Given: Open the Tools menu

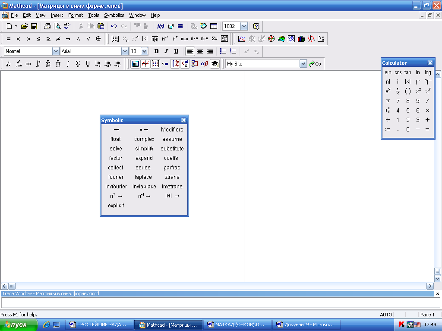Looking at the screenshot, I should [93, 15].
